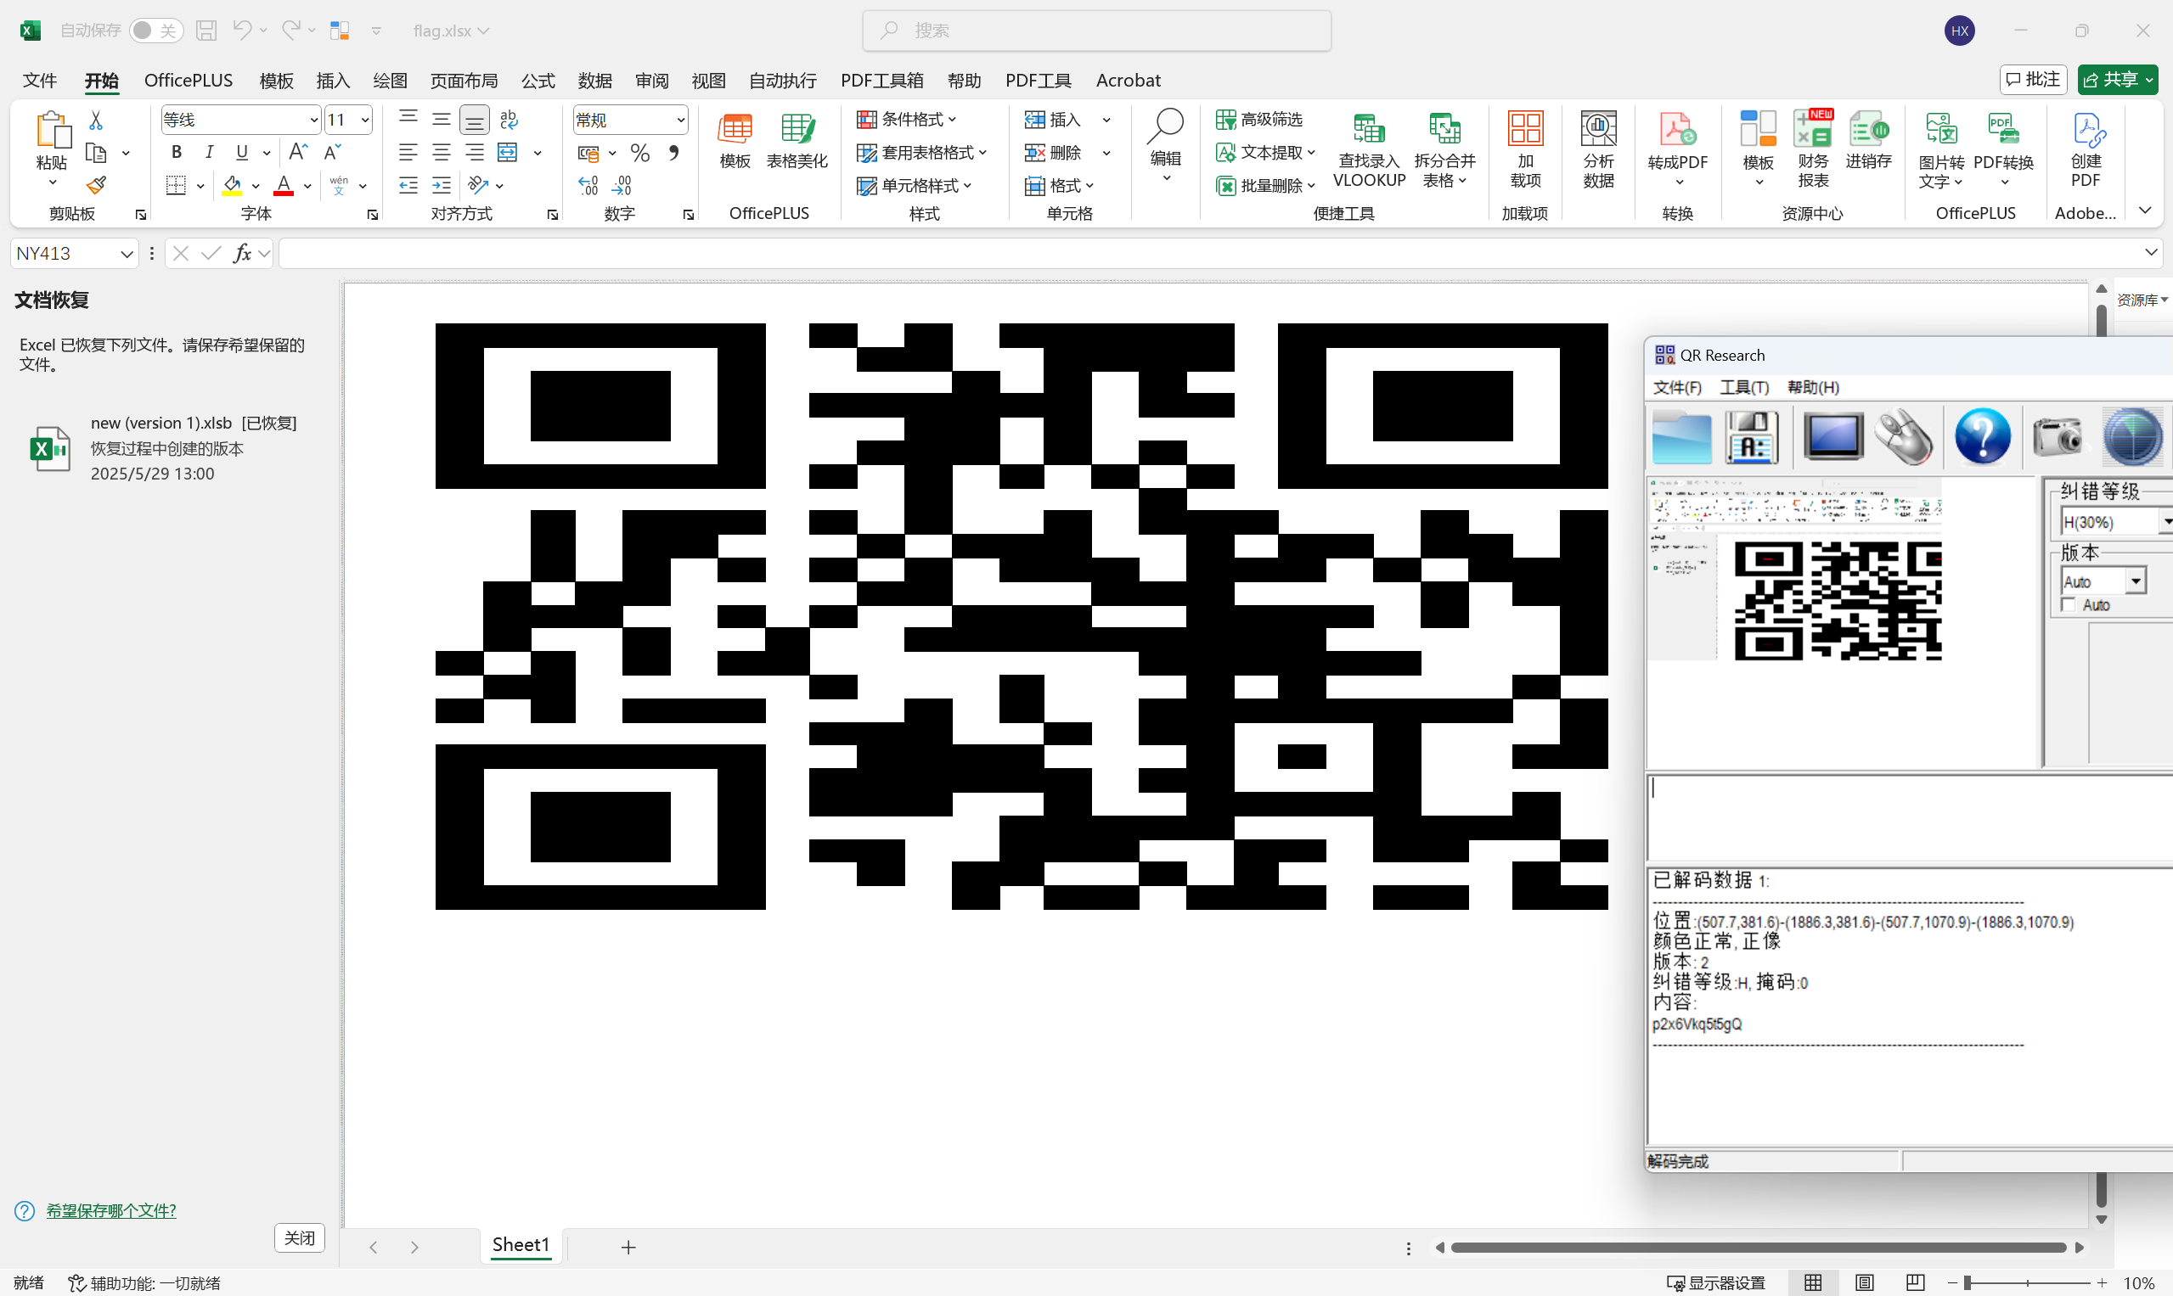
Task: Collapse the ribbon with the chevron
Action: coord(2145,210)
